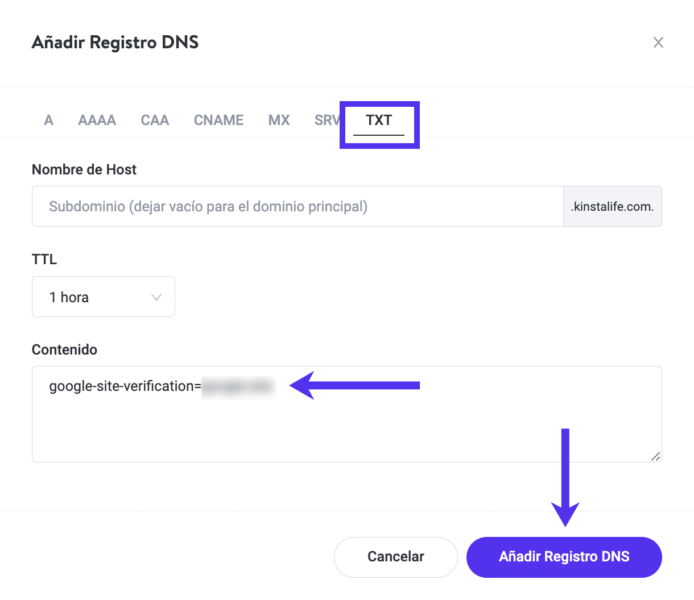
Task: Click the google-site-verification text in Contenido
Action: point(125,386)
